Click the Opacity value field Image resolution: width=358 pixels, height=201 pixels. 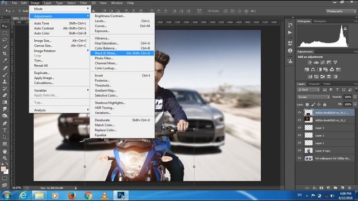coord(348,97)
